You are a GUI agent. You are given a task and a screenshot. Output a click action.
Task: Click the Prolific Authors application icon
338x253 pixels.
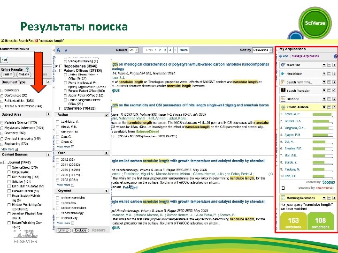(x=283, y=107)
